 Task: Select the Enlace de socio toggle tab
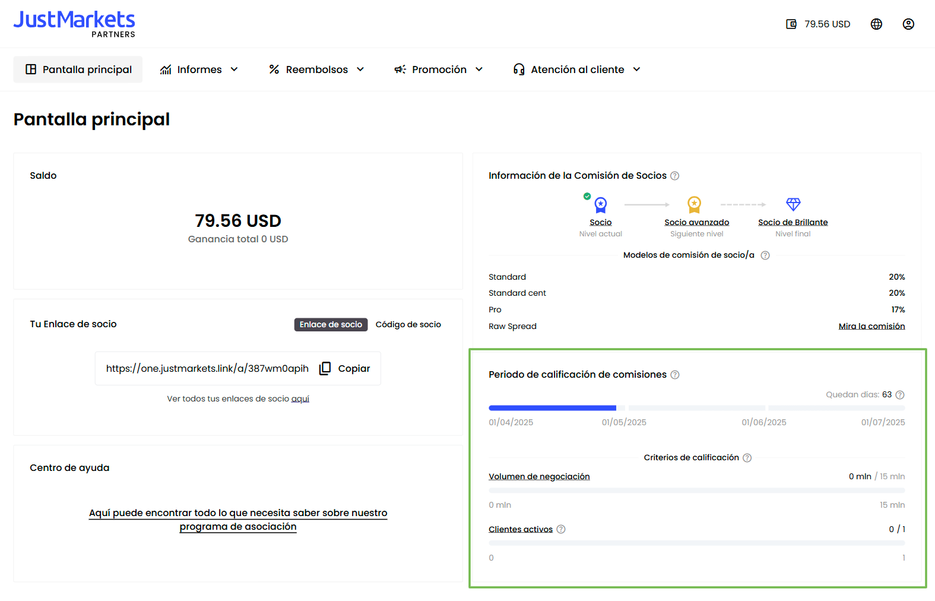point(331,324)
